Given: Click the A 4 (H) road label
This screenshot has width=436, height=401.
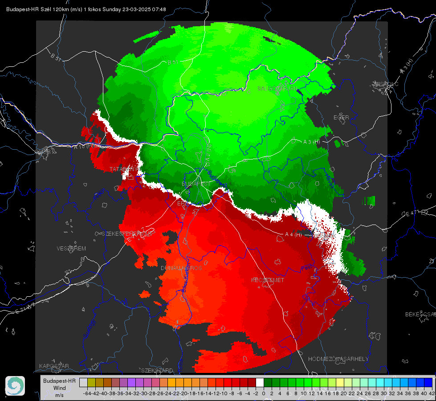Looking at the screenshot, I should point(293,235).
